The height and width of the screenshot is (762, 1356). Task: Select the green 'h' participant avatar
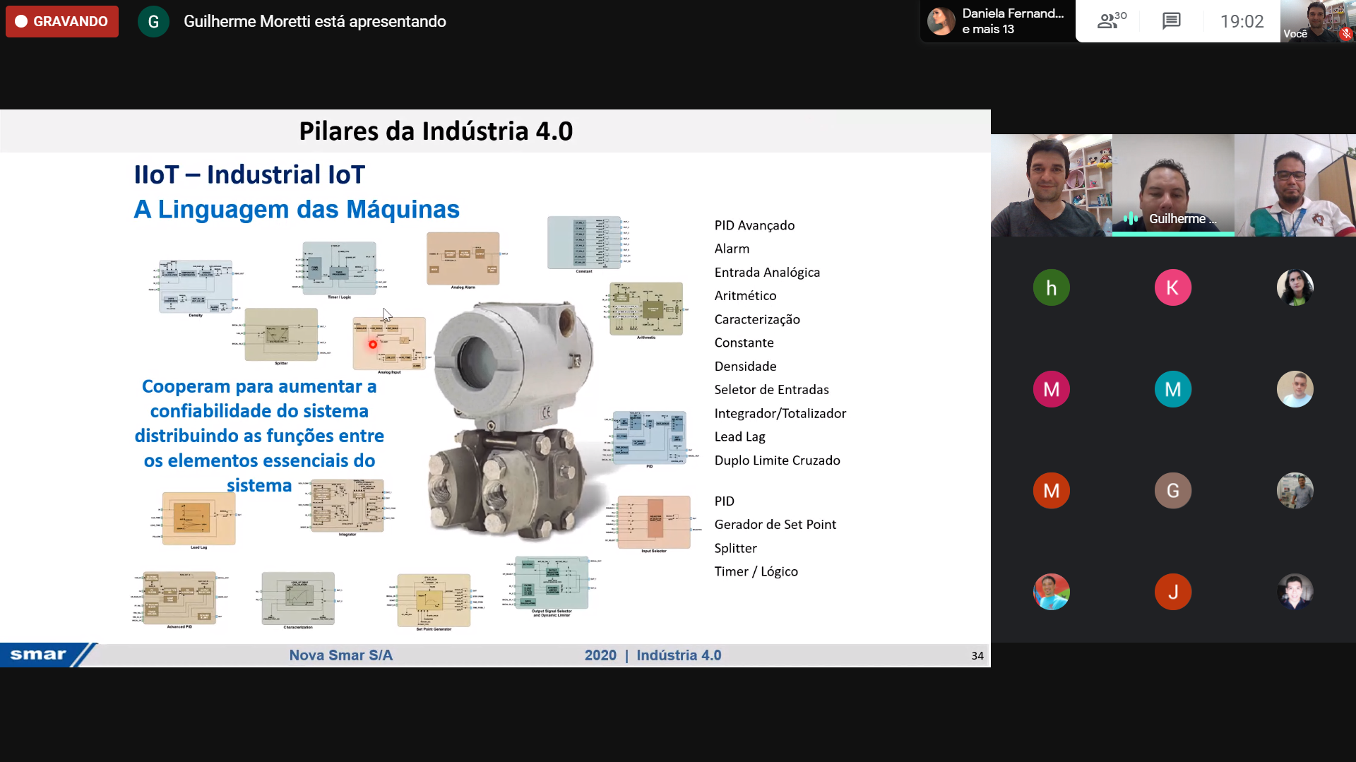pos(1051,288)
